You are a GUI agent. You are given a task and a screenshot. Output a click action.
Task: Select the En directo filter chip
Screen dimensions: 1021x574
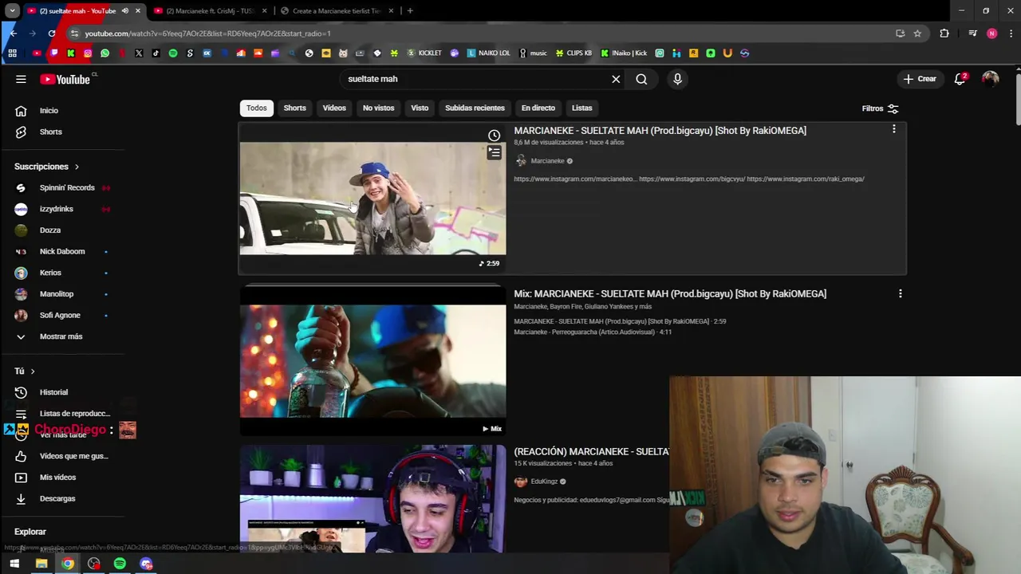tap(538, 108)
